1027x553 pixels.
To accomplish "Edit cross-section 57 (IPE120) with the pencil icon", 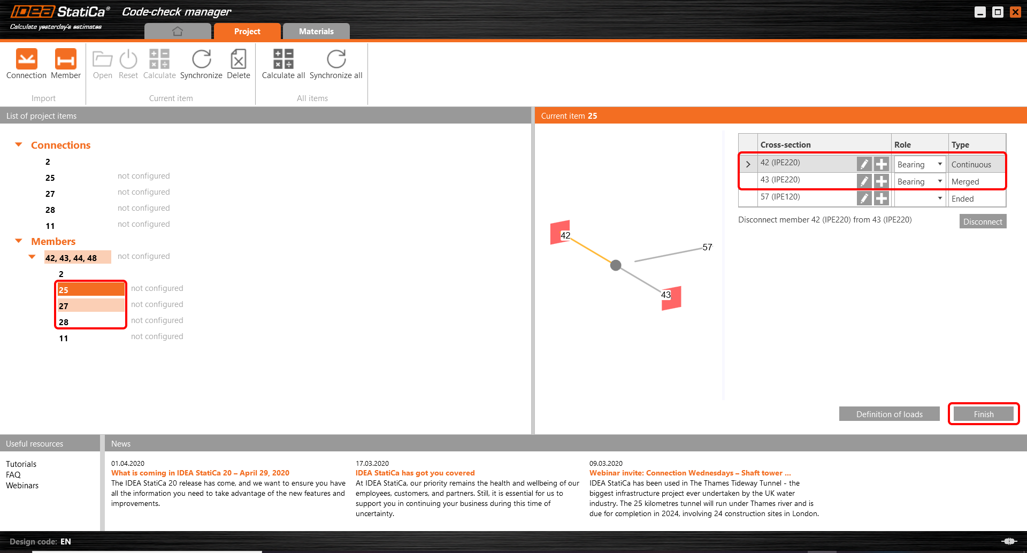I will click(x=864, y=198).
